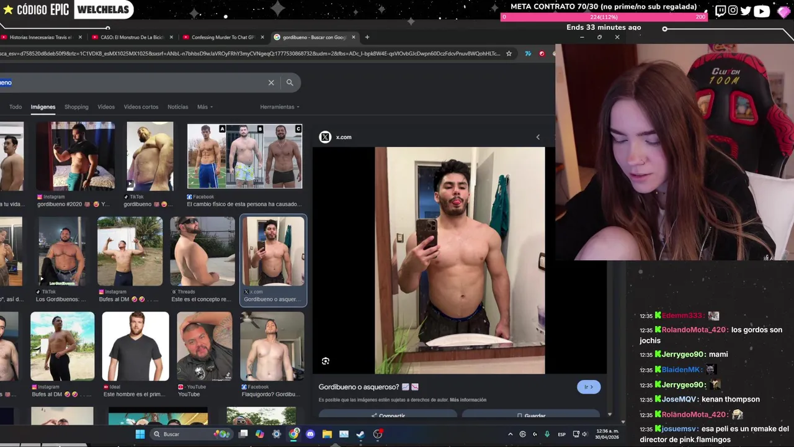The image size is (794, 447).
Task: Open 'Más información' copyright link
Action: [468, 400]
